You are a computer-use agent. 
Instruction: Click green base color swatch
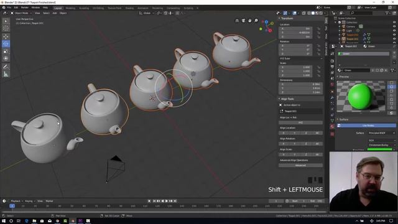coord(380,149)
